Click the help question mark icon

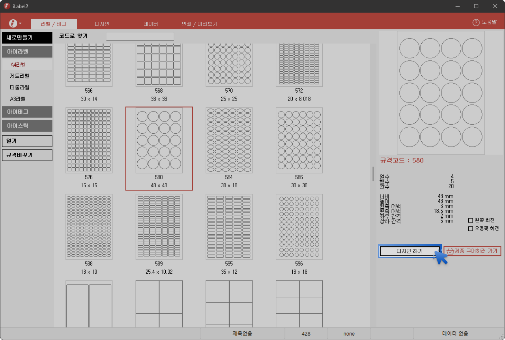(x=476, y=22)
